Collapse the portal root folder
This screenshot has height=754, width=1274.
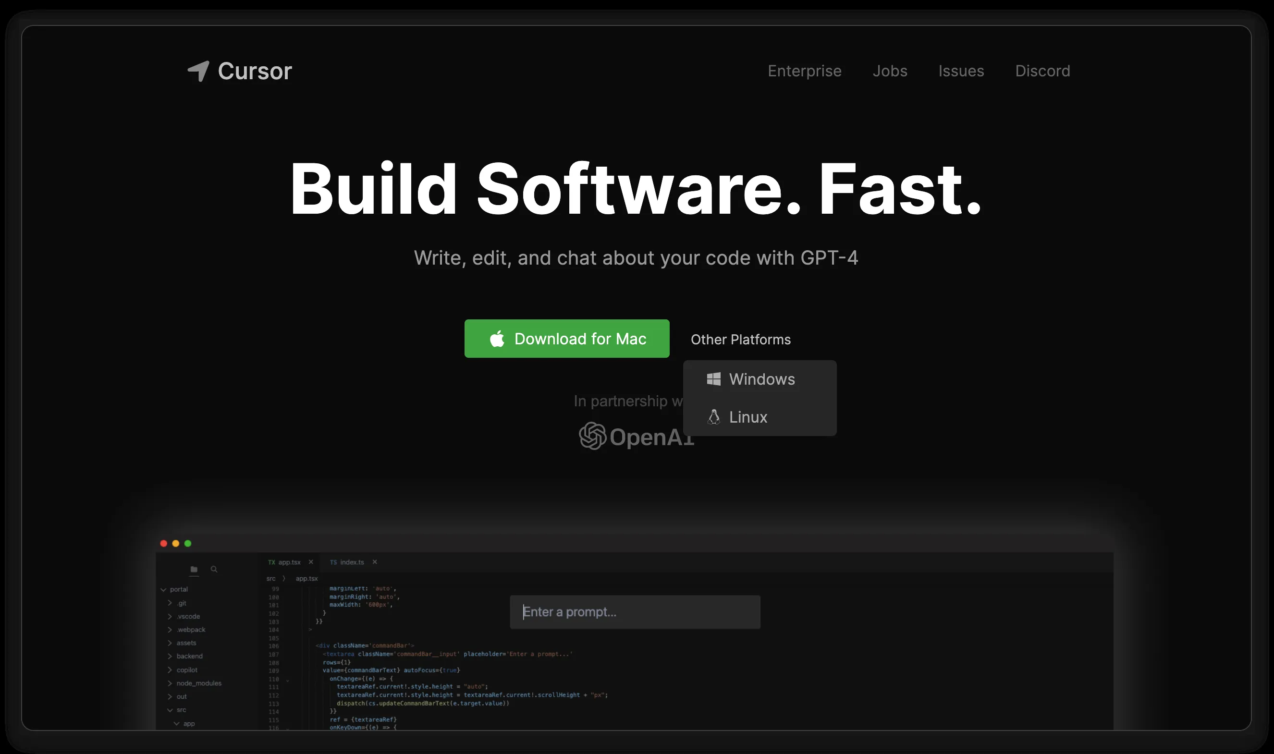click(x=163, y=589)
